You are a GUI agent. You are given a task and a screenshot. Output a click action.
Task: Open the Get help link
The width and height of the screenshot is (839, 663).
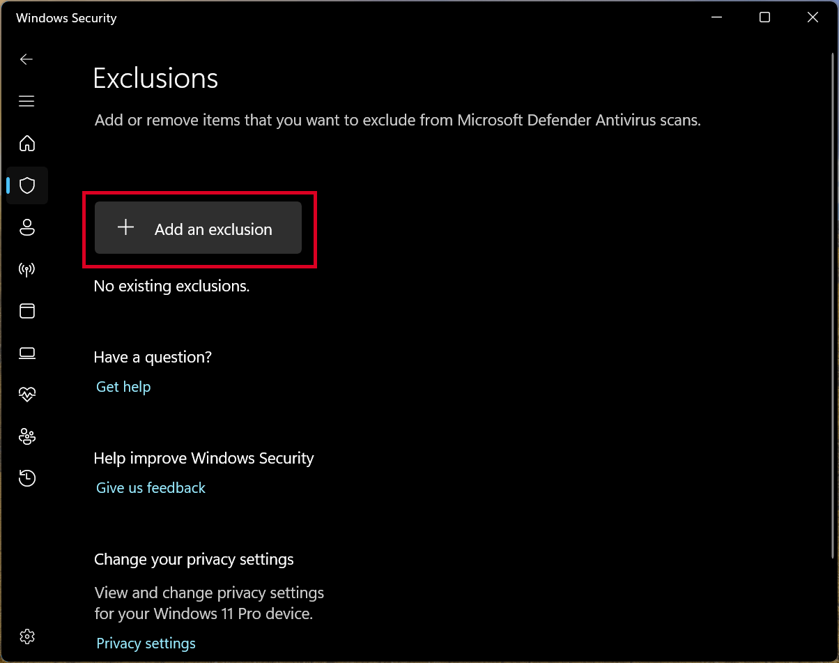pyautogui.click(x=123, y=386)
